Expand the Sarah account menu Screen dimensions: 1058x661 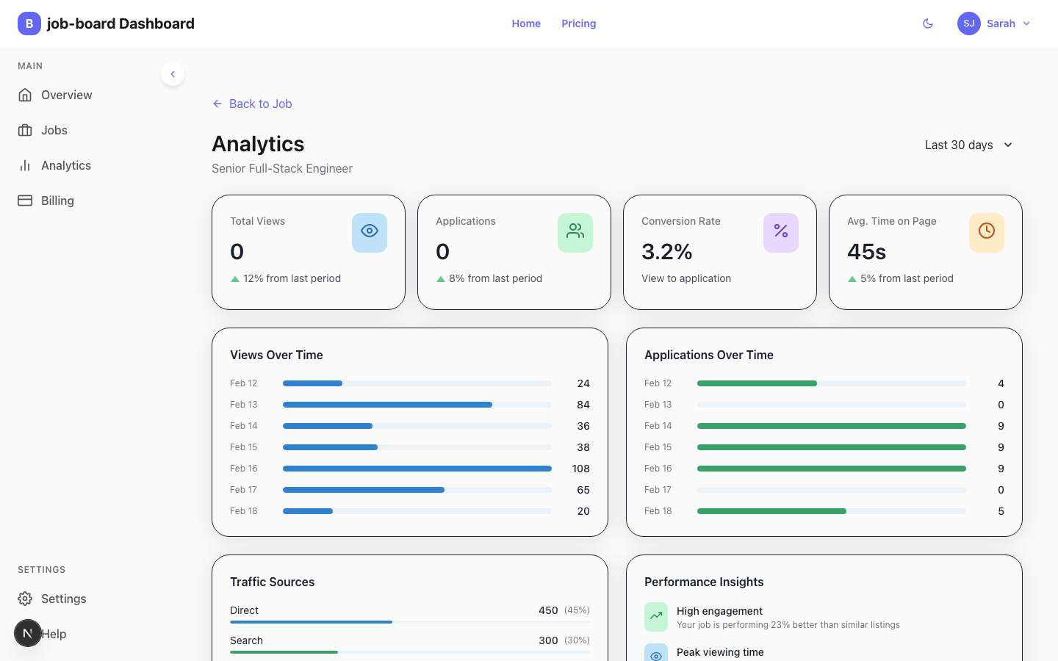[x=993, y=24]
